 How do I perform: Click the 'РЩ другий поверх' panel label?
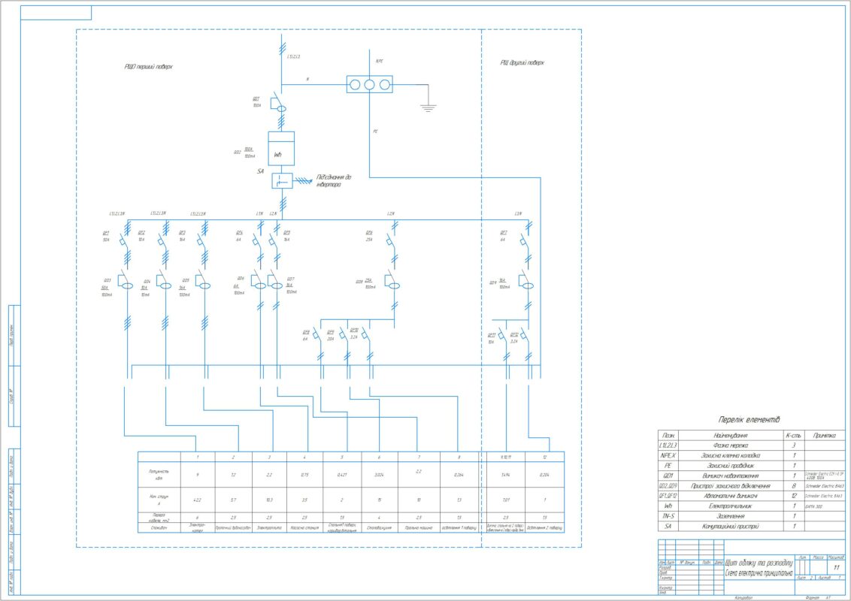[x=522, y=62]
